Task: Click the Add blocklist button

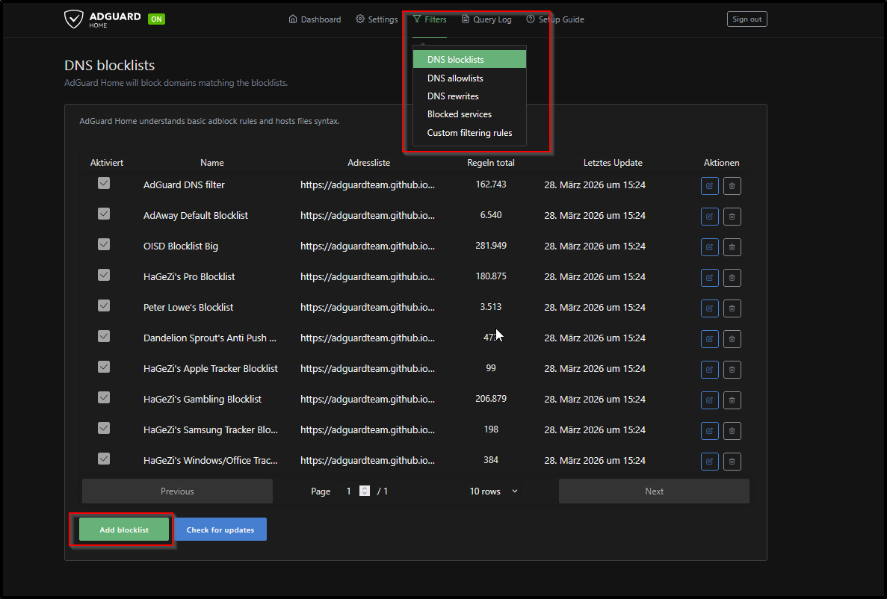Action: [x=124, y=530]
